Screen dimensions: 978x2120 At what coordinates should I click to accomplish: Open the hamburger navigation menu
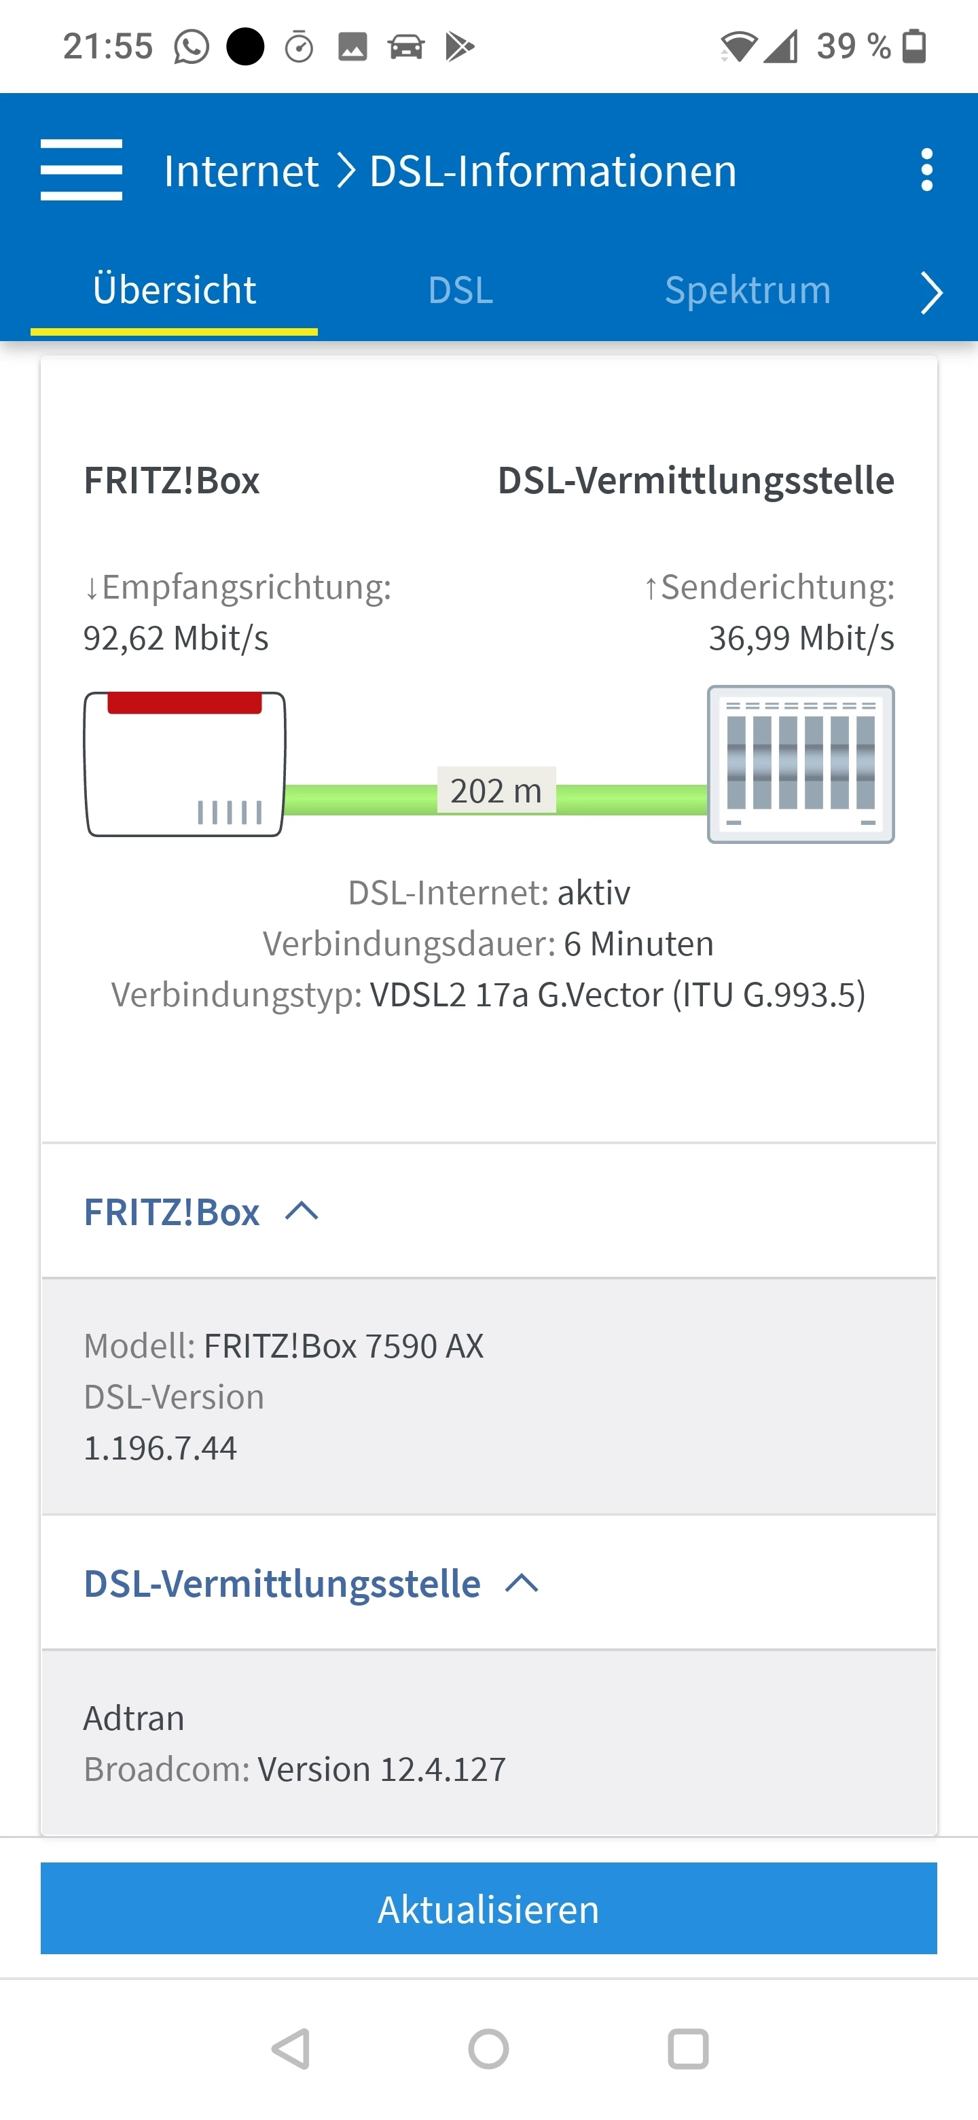tap(81, 171)
